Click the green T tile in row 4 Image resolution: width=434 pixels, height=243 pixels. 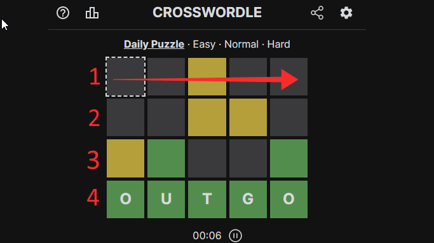207,199
